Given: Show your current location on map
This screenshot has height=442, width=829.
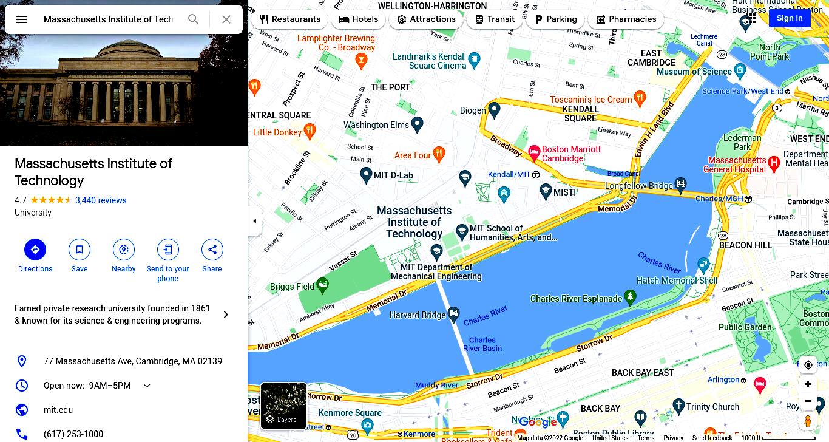Looking at the screenshot, I should [808, 365].
